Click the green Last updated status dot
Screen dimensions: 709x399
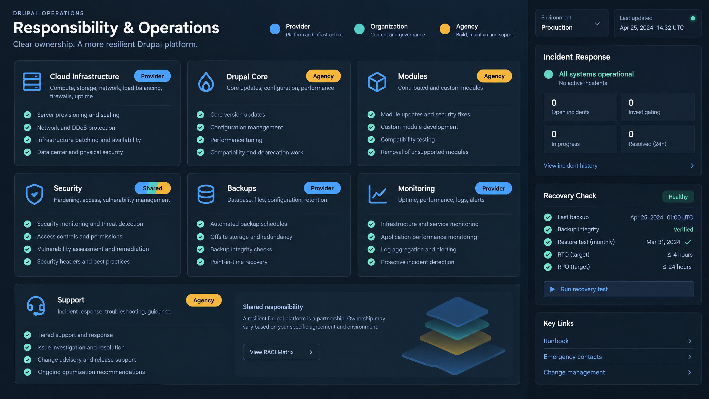[x=693, y=18]
